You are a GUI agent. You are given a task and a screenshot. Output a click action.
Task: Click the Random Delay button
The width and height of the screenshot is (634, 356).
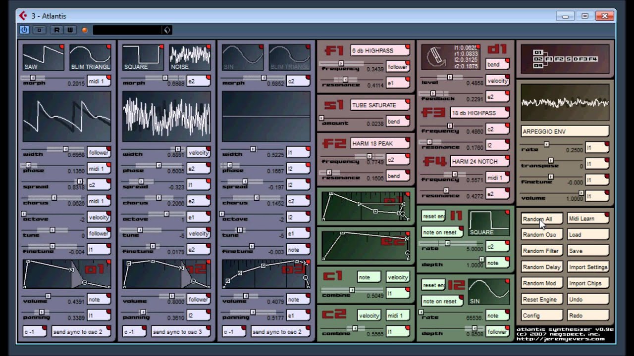click(542, 267)
